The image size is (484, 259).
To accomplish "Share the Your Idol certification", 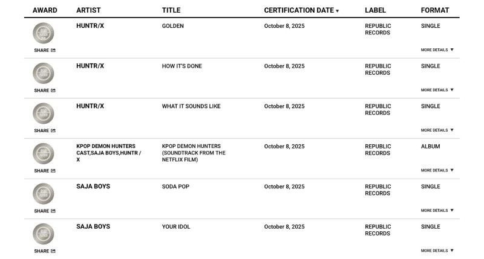I will (x=53, y=251).
